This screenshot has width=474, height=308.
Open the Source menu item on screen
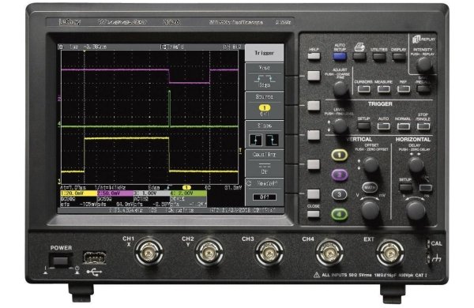[265, 106]
